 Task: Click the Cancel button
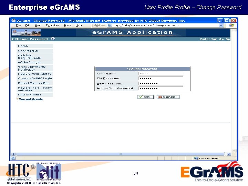(168, 97)
